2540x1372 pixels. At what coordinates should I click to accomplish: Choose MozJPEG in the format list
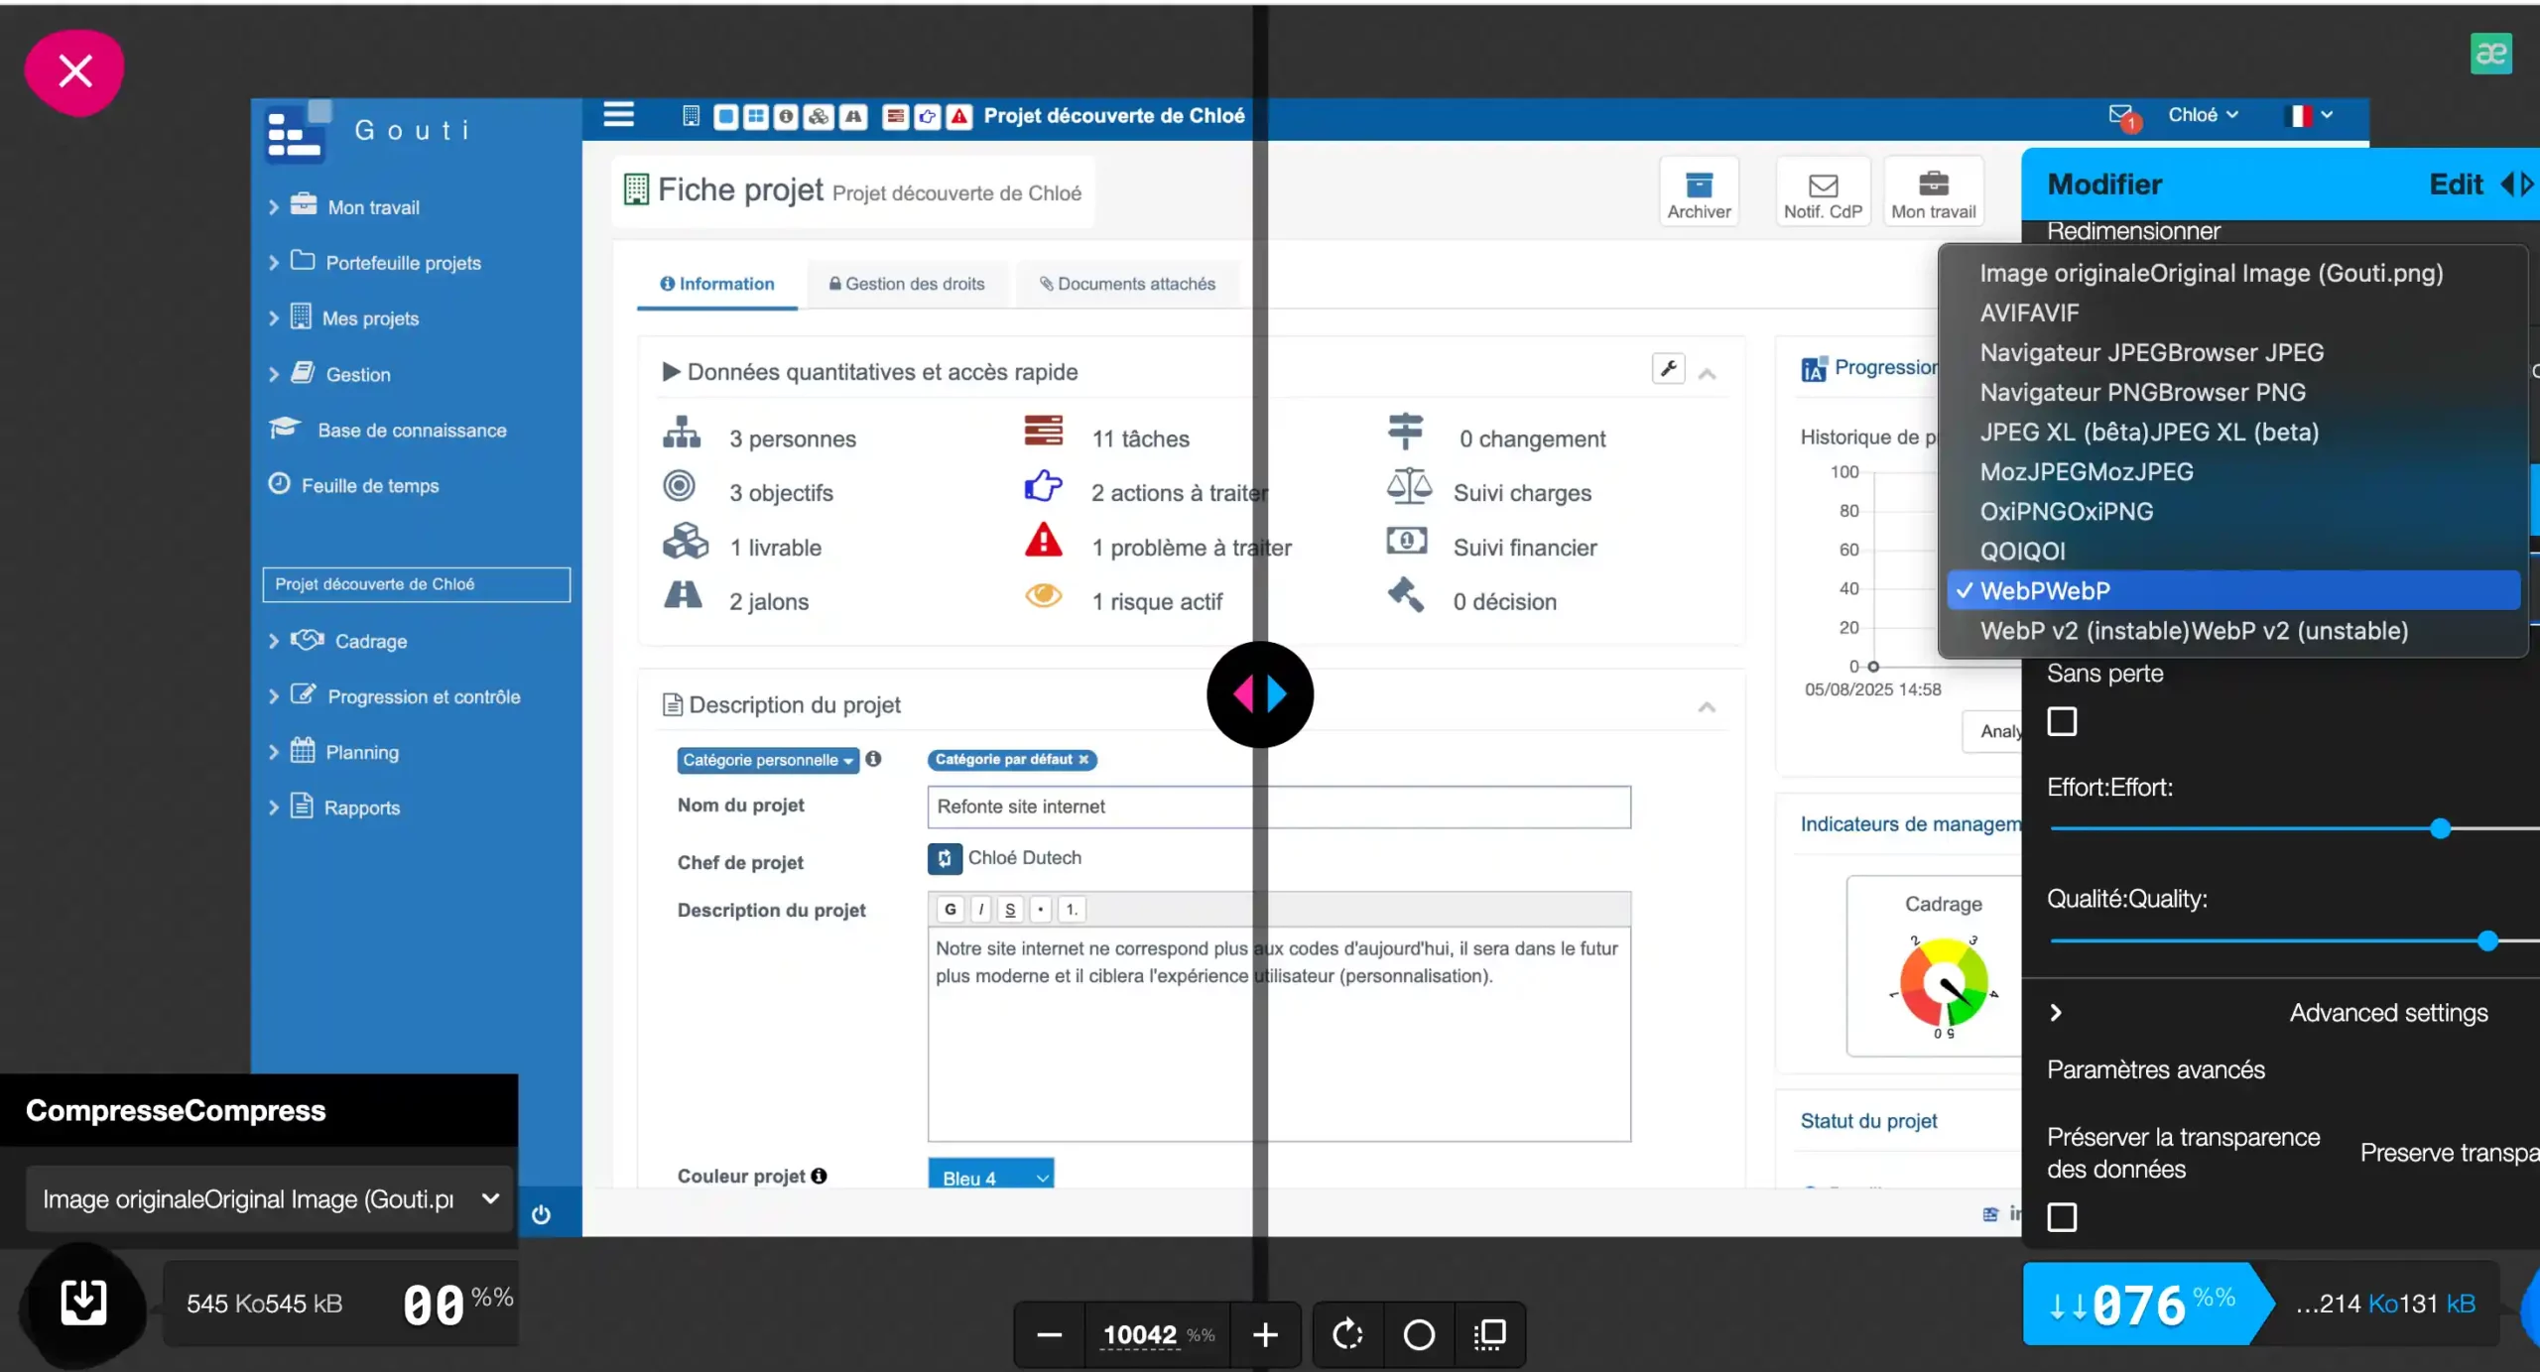[x=2086, y=471]
